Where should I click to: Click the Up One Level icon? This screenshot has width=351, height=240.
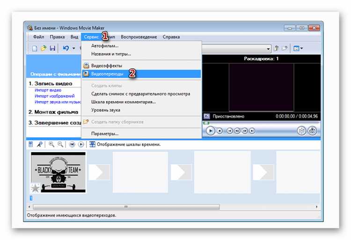(x=276, y=48)
